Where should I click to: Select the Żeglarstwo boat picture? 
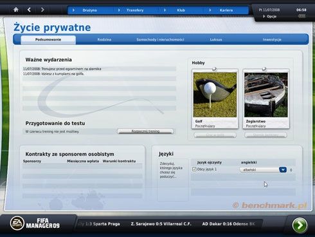pyautogui.click(x=266, y=95)
